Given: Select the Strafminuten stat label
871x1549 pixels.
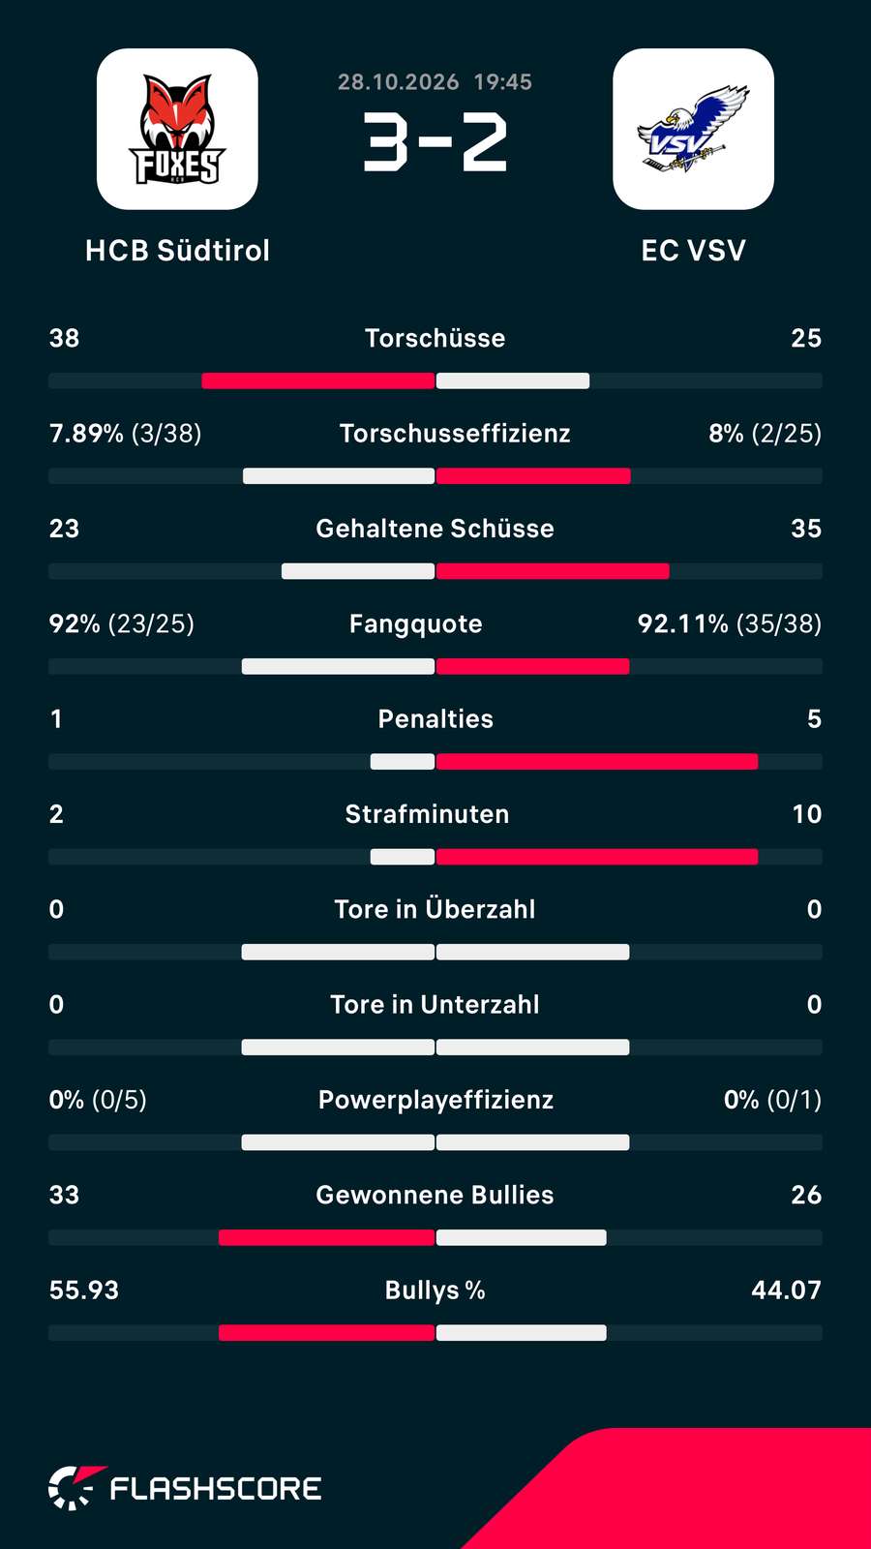Looking at the screenshot, I should 427,814.
